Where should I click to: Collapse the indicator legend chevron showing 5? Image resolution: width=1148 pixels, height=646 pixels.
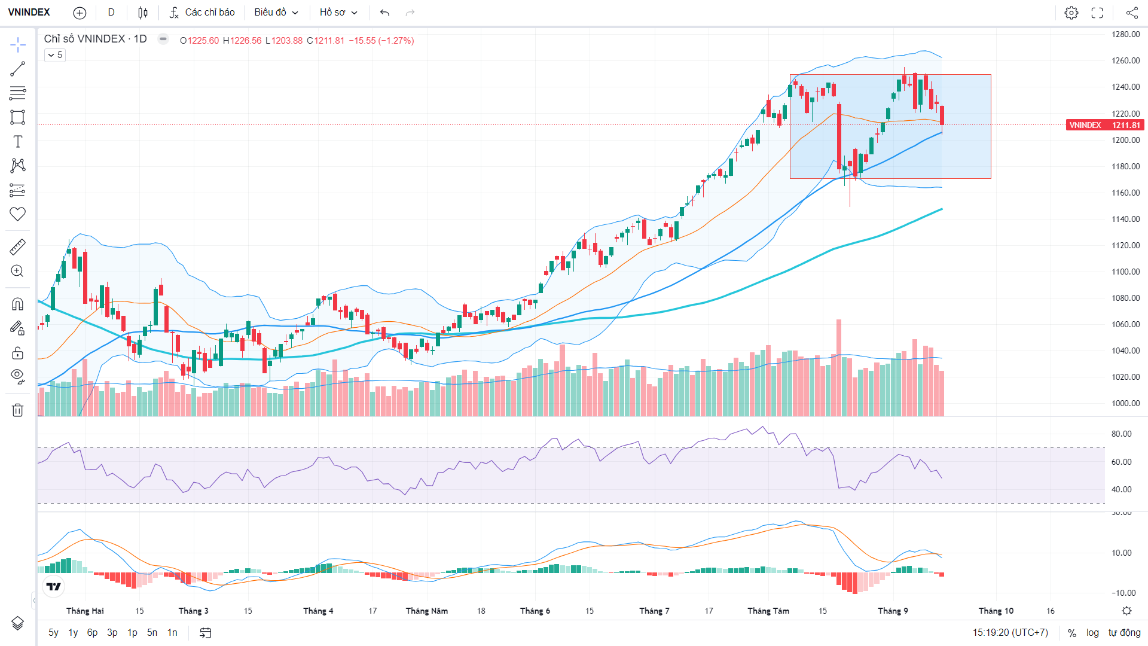tap(55, 55)
